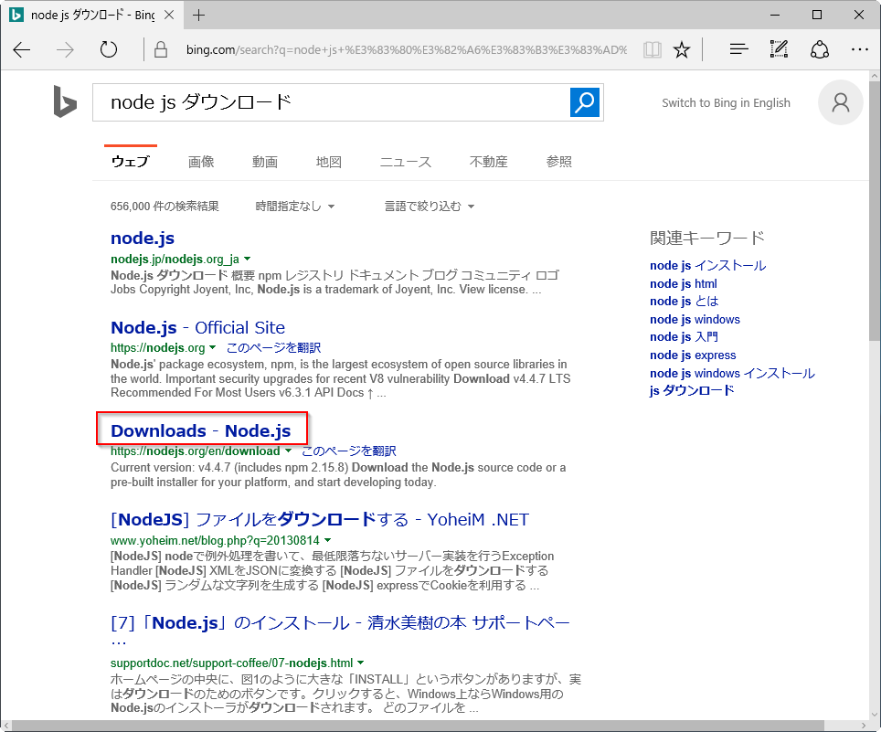Open Downloads - Node.js result
The image size is (881, 732).
coord(200,431)
